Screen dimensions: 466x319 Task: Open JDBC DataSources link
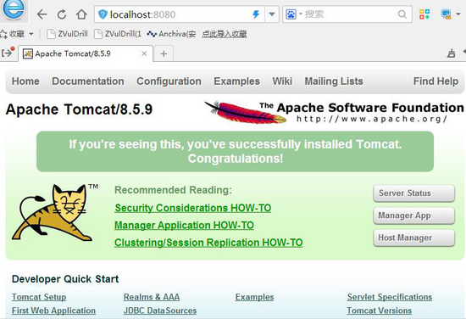click(160, 311)
